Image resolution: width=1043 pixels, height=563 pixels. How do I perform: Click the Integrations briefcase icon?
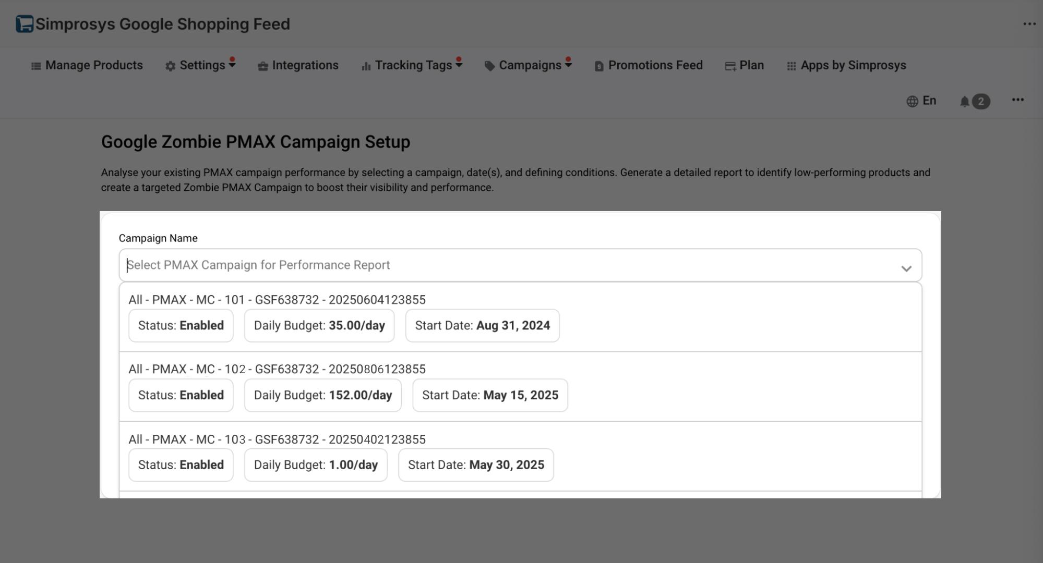[262, 66]
